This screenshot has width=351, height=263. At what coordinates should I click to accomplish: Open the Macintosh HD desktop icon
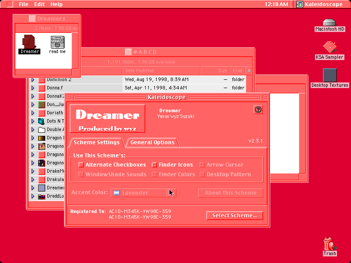coord(330,23)
